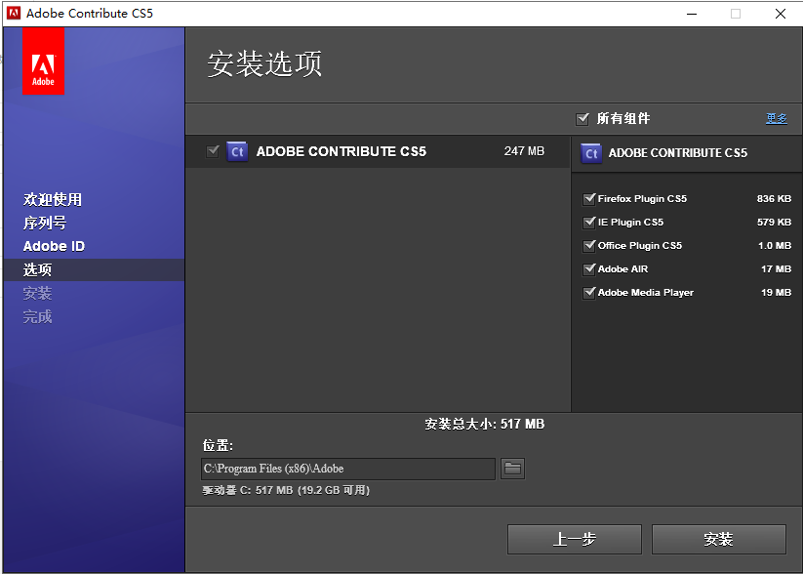Select the 选项 step in the sidebar
This screenshot has width=803, height=574.
pos(36,269)
